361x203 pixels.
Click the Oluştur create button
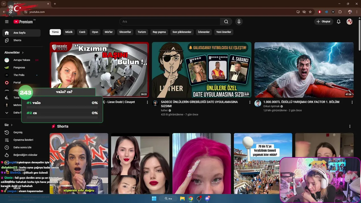pyautogui.click(x=324, y=22)
